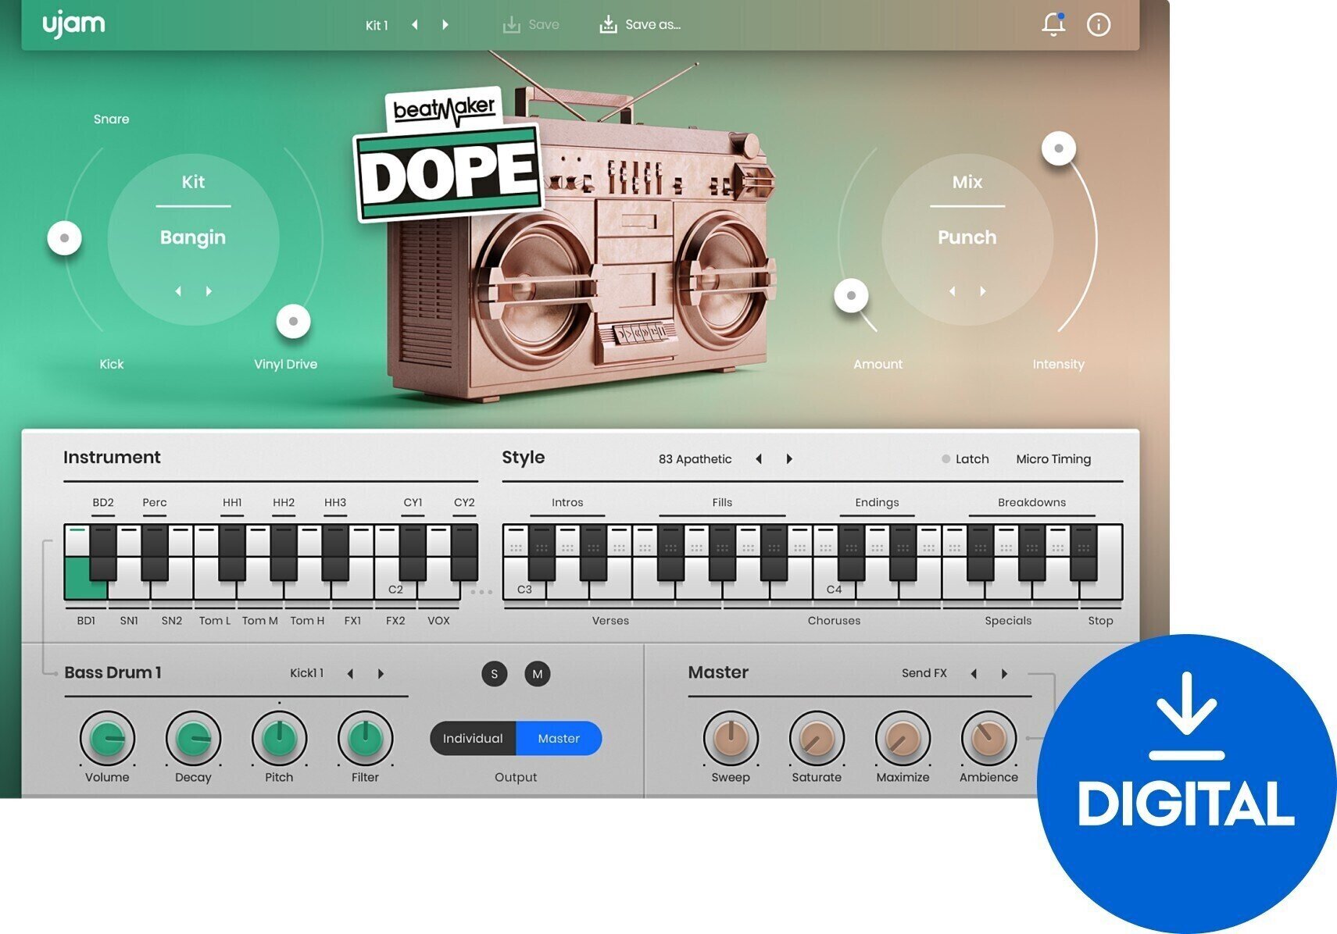The image size is (1337, 934).
Task: Open the Kit preset name Bangin
Action: point(193,237)
